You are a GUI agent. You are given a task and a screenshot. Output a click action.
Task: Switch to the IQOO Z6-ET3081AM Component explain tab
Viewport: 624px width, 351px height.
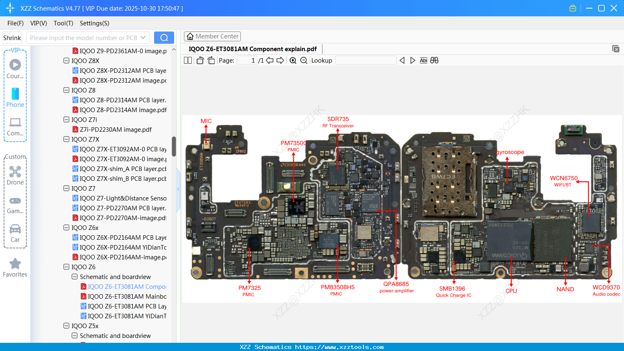point(252,49)
